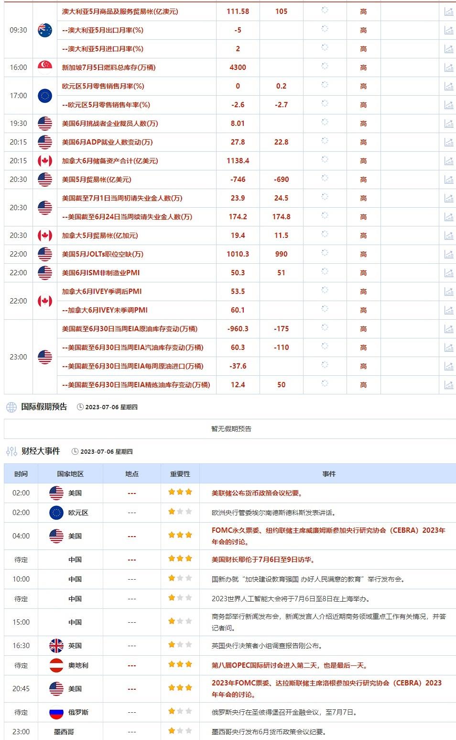Image resolution: width=456 pixels, height=740 pixels.
Task: Click previous value 1010.3 in JOLTs row
Action: (238, 254)
